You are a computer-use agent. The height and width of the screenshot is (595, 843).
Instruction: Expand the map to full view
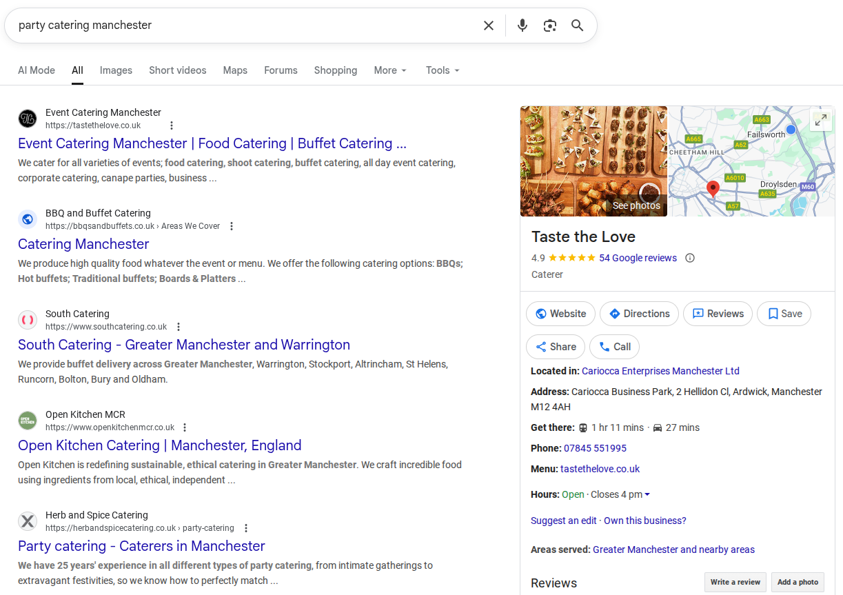[x=820, y=120]
